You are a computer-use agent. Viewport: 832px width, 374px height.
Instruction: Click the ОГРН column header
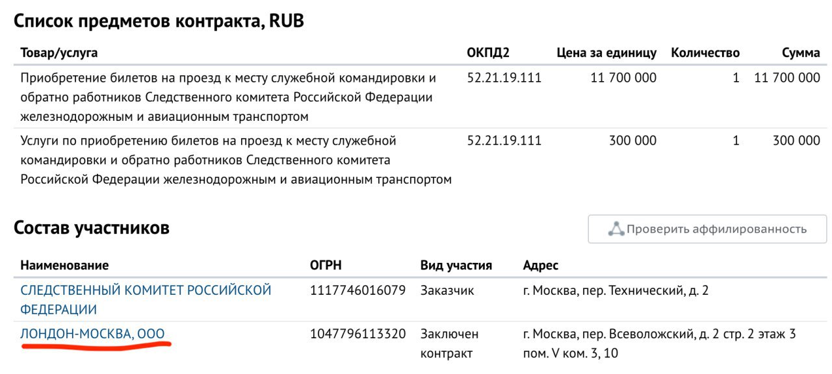coord(326,266)
